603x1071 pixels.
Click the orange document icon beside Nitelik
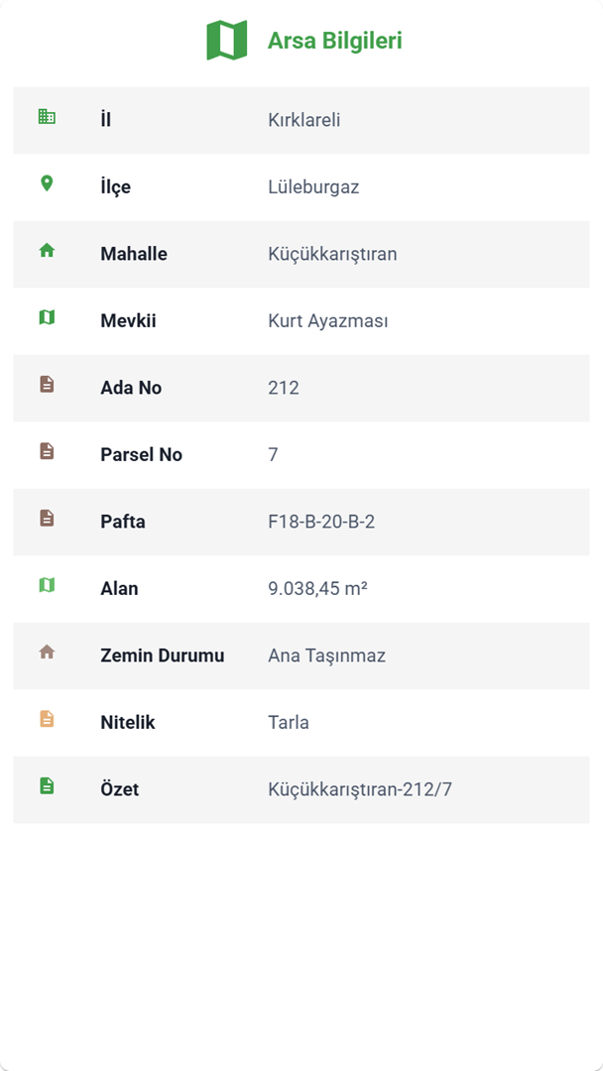[47, 719]
